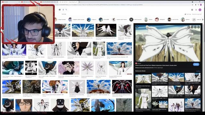Image resolution: width=205 pixels, height=115 pixels.
Task: Open thumbnail of red-winged dark Aizen
Action: pyautogui.click(x=122, y=87)
